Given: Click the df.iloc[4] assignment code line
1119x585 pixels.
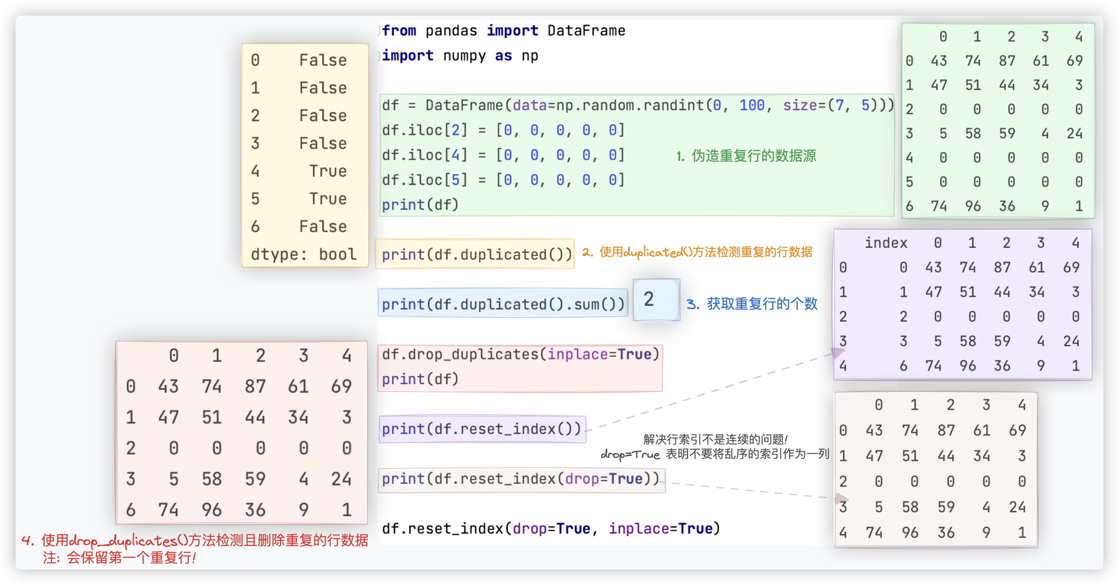Looking at the screenshot, I should pos(503,155).
